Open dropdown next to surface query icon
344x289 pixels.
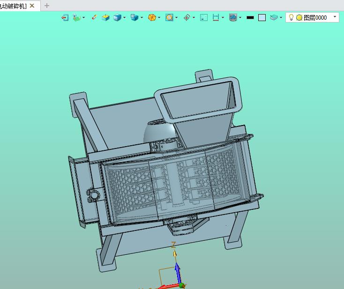(83, 17)
